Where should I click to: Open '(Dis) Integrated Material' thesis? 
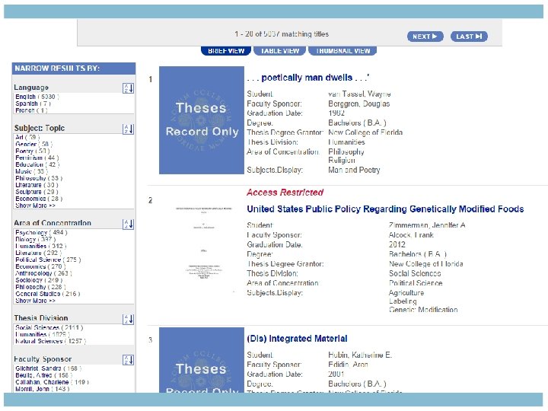pyautogui.click(x=297, y=339)
